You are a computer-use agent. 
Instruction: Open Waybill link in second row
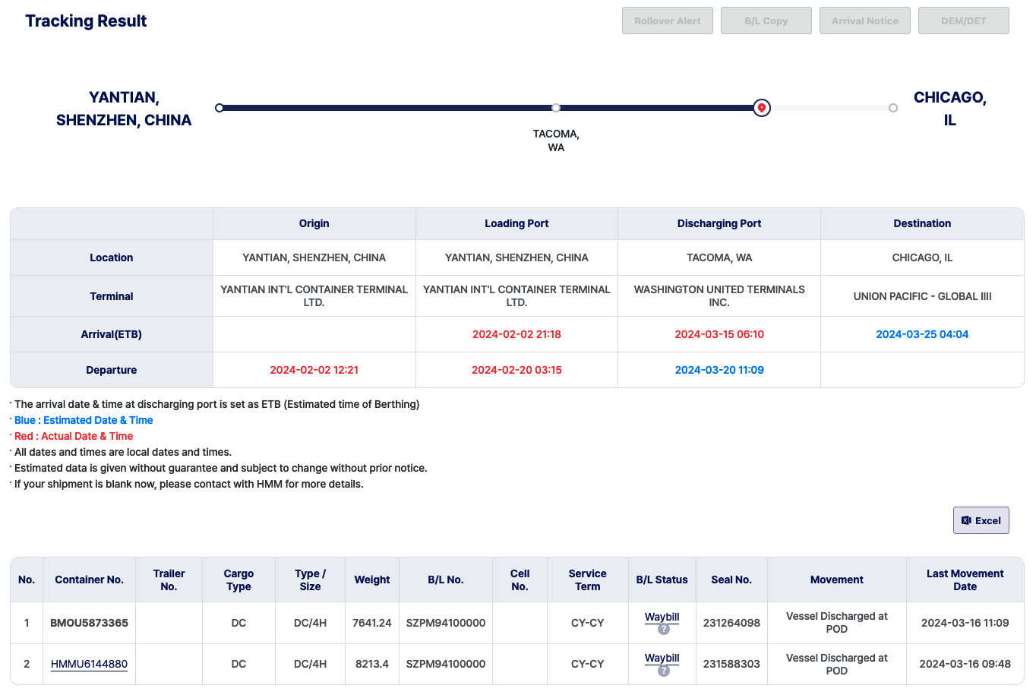pos(662,658)
